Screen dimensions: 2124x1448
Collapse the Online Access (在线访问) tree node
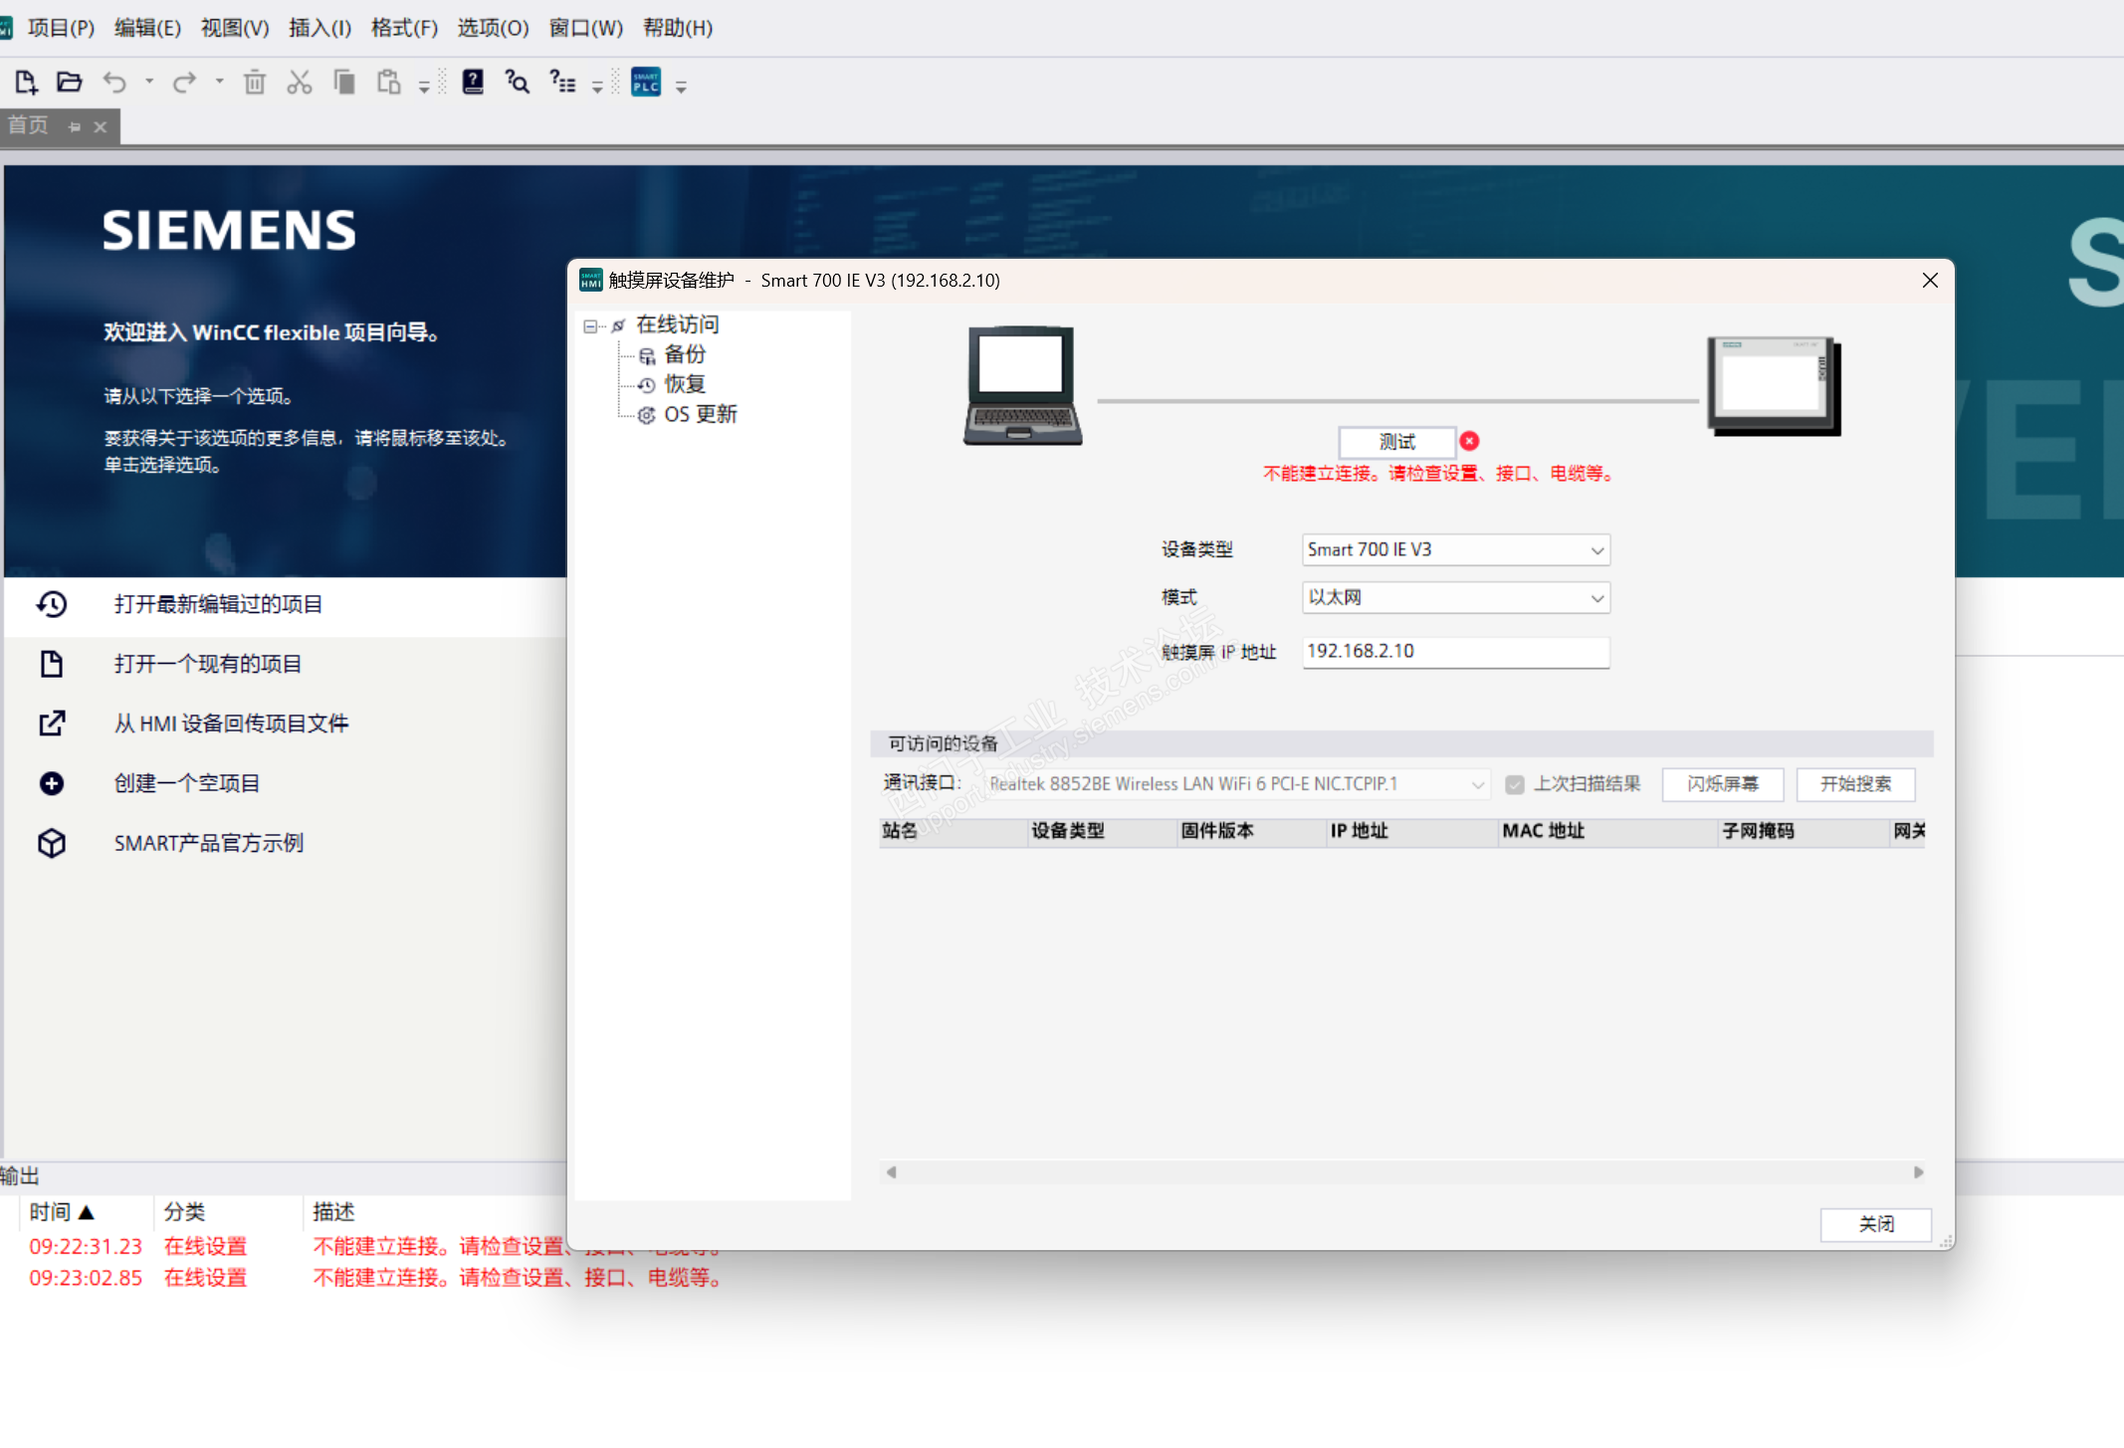[591, 326]
